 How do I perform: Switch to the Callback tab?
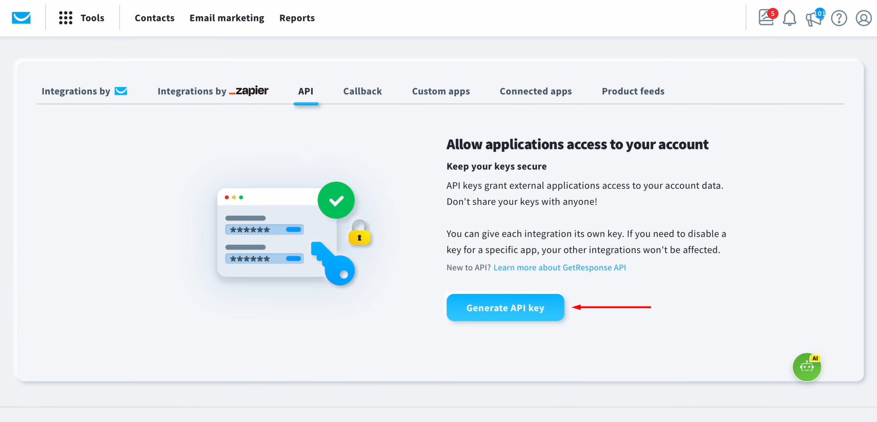(x=362, y=91)
